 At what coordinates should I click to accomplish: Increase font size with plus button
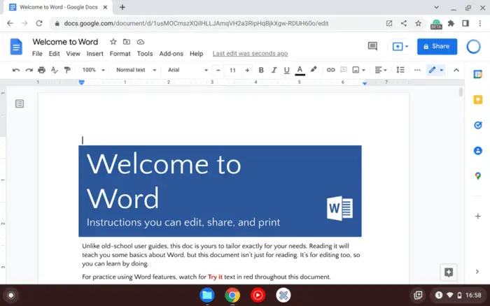247,70
